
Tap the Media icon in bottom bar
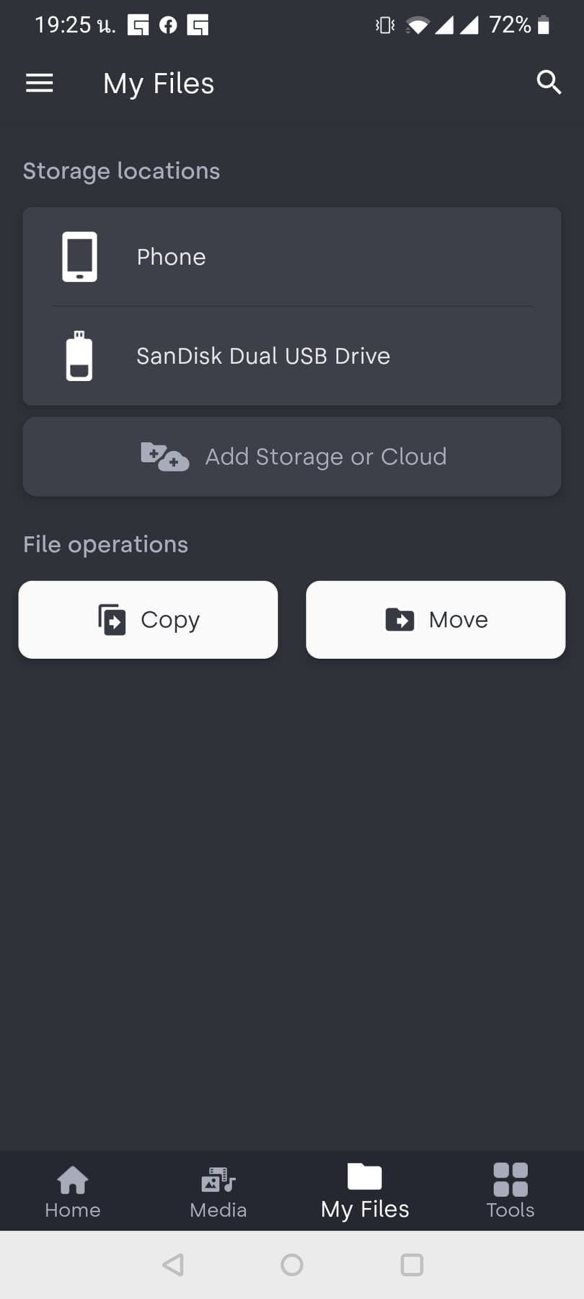click(218, 1180)
